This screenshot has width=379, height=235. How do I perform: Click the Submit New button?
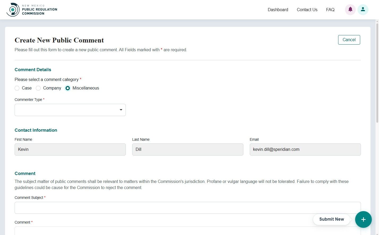point(331,219)
